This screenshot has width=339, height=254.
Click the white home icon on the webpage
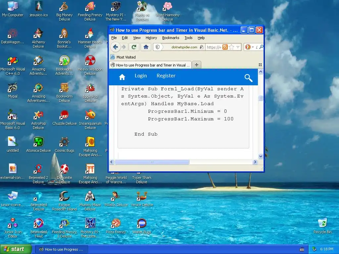122,77
